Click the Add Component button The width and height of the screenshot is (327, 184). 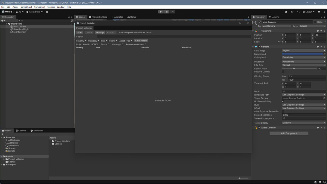(289, 133)
